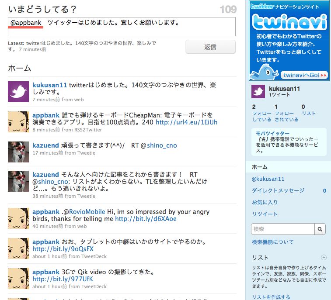Focus the 検索 search field
Screen dimensions: 331x300
point(283,229)
